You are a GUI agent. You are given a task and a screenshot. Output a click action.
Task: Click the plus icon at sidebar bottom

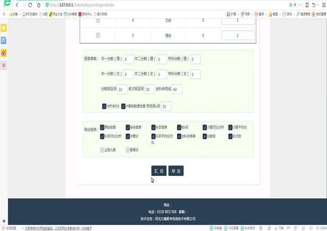tap(4, 221)
